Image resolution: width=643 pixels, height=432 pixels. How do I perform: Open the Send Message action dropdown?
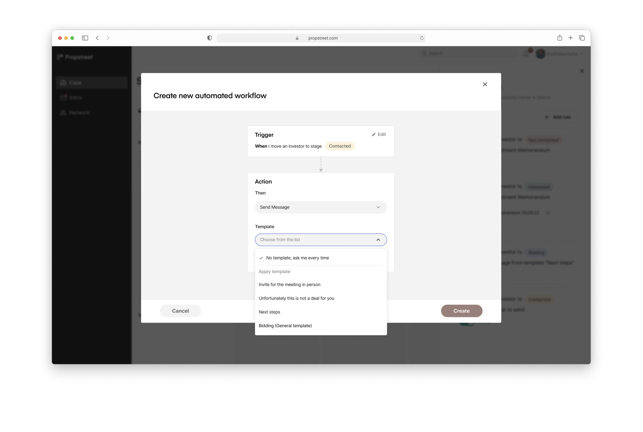pos(321,207)
